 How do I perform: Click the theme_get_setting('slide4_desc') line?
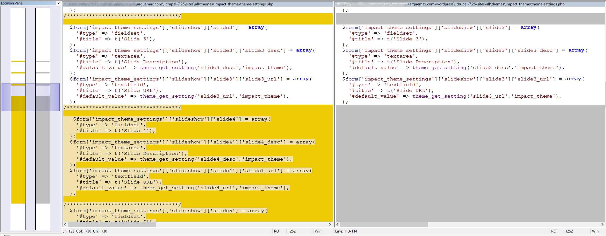click(x=184, y=159)
